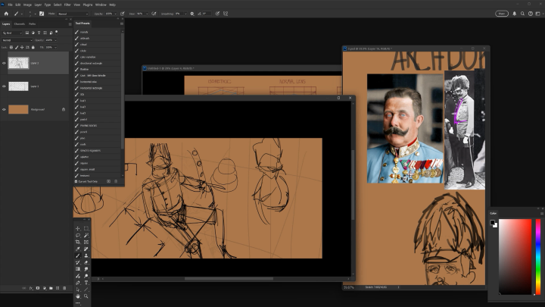
Task: Toggle airbrush build-up in the options bar
Action: [154, 14]
